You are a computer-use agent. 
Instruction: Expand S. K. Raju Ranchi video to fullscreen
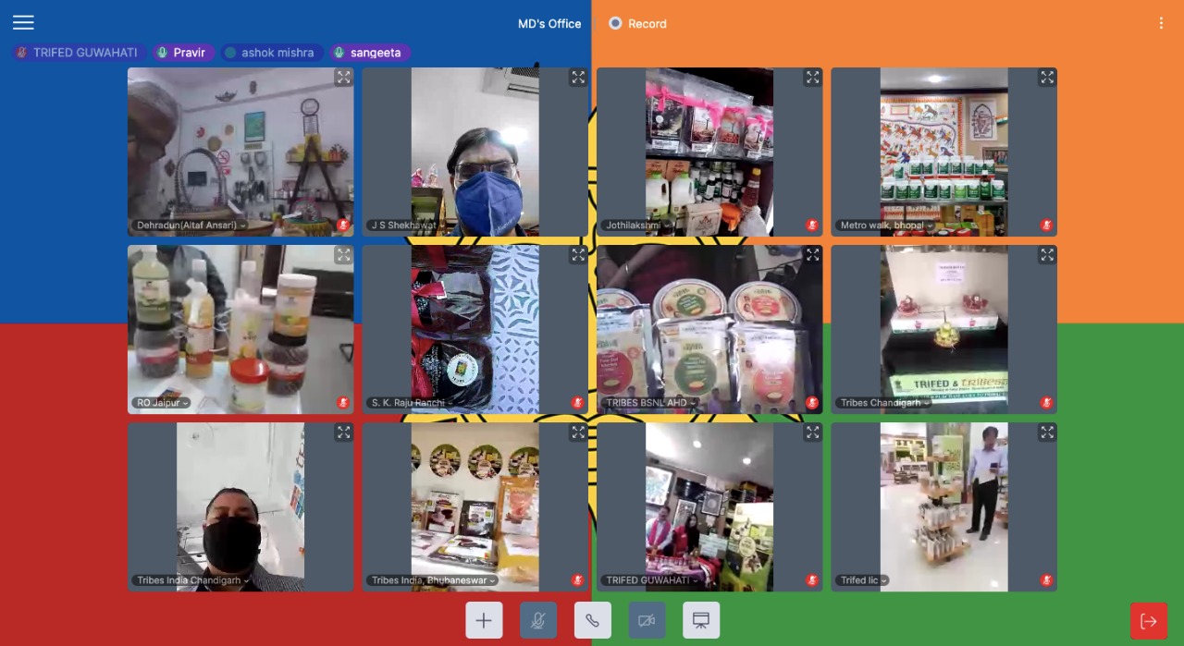tap(578, 255)
